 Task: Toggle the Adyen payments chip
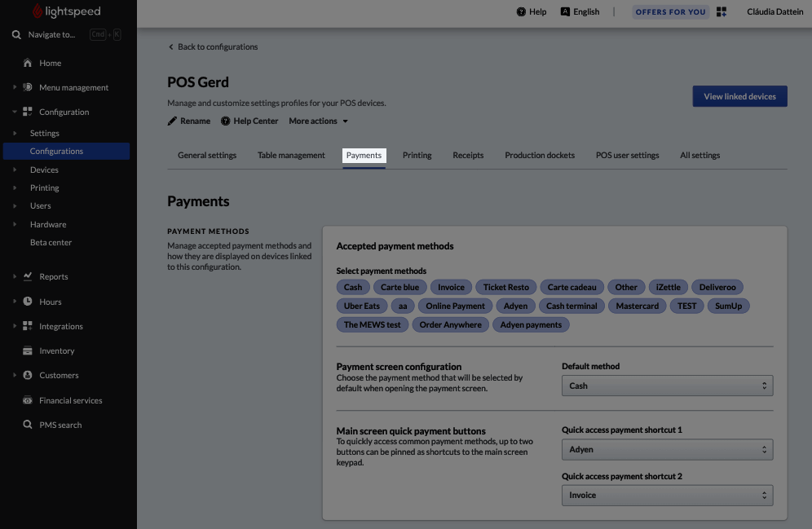[531, 324]
